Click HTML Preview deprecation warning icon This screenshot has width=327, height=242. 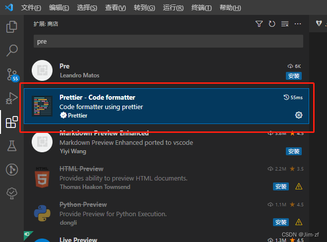coord(299,186)
